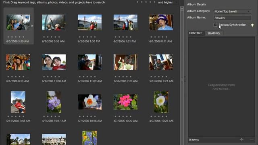
Task: Select the white flower photo dated 4/7/2006 10:18 AM
Action: tap(89, 102)
